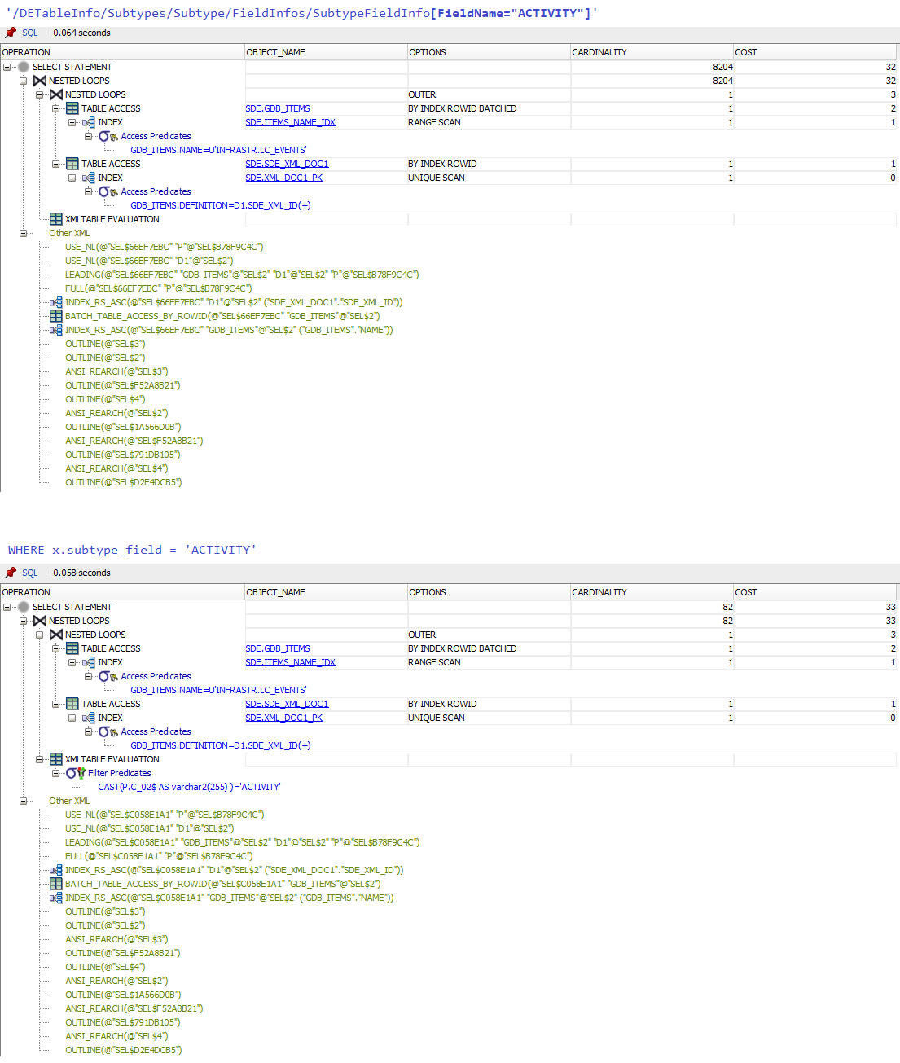Image resolution: width=900 pixels, height=1063 pixels.
Task: Select the SQL tab of the top plan
Action: coord(29,33)
